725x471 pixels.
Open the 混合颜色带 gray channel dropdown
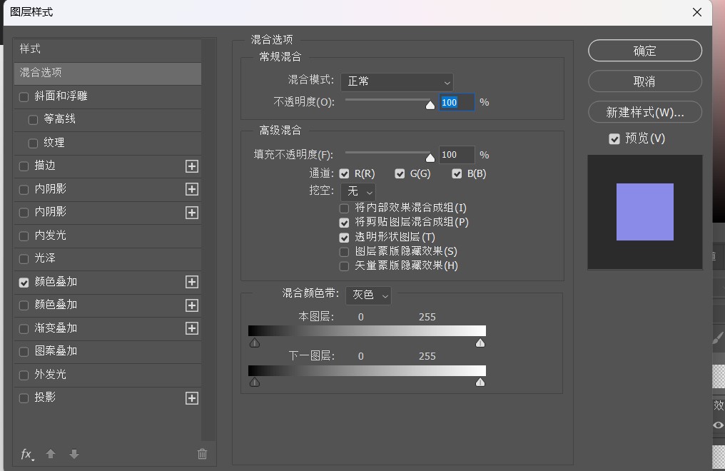(368, 295)
